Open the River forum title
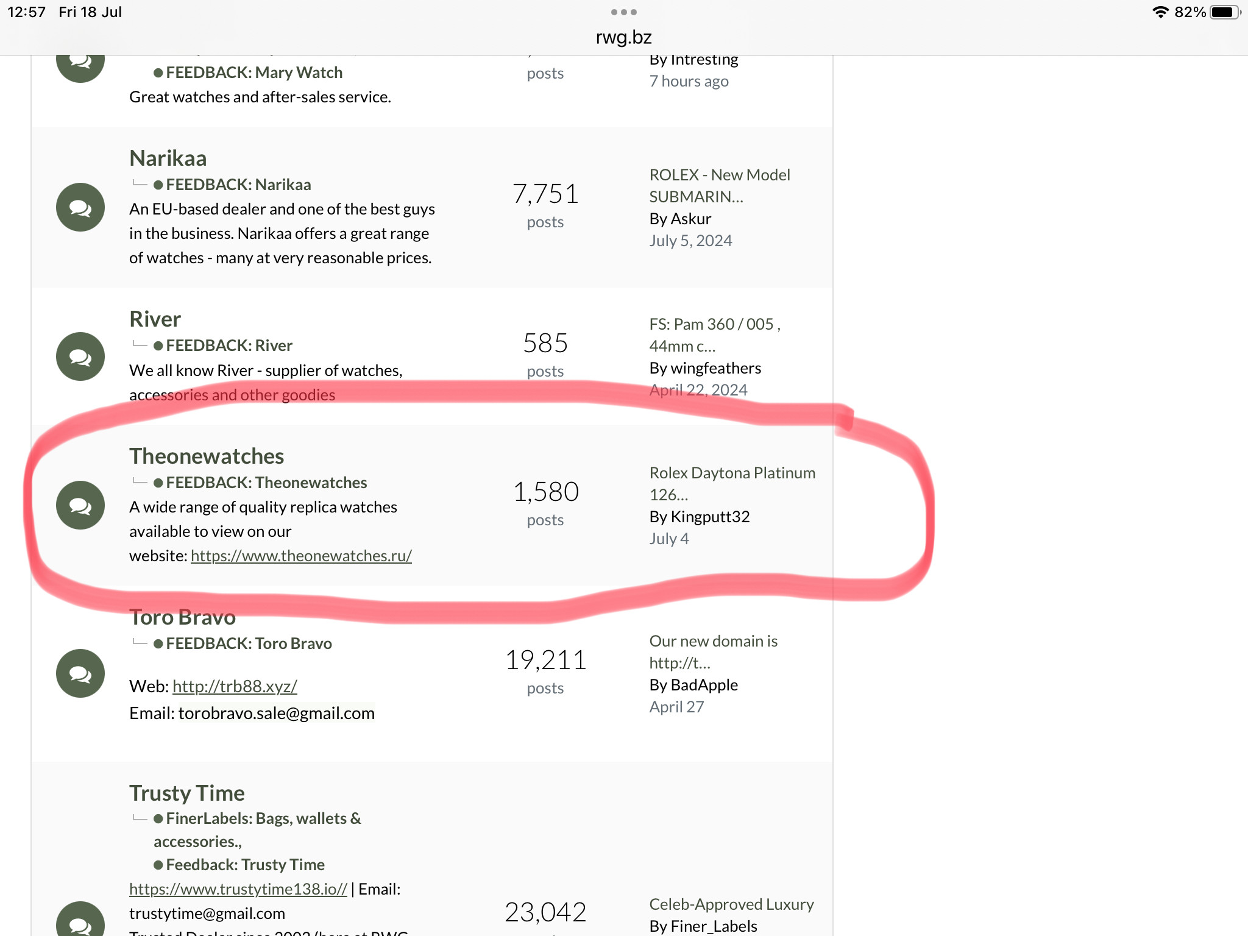Screen dimensions: 1248x936 tap(155, 319)
